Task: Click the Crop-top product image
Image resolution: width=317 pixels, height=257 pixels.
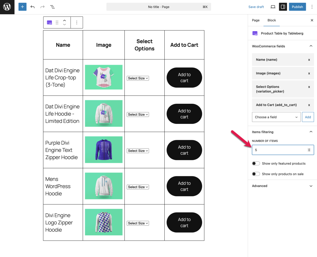Action: tap(104, 77)
